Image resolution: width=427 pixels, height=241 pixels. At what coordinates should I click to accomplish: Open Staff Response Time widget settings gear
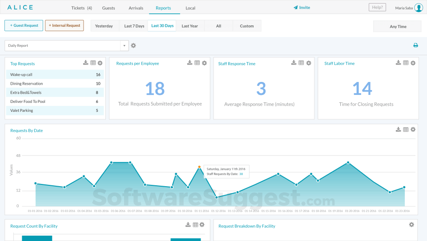(309, 63)
